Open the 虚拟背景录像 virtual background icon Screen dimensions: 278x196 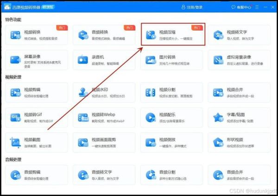(218, 60)
